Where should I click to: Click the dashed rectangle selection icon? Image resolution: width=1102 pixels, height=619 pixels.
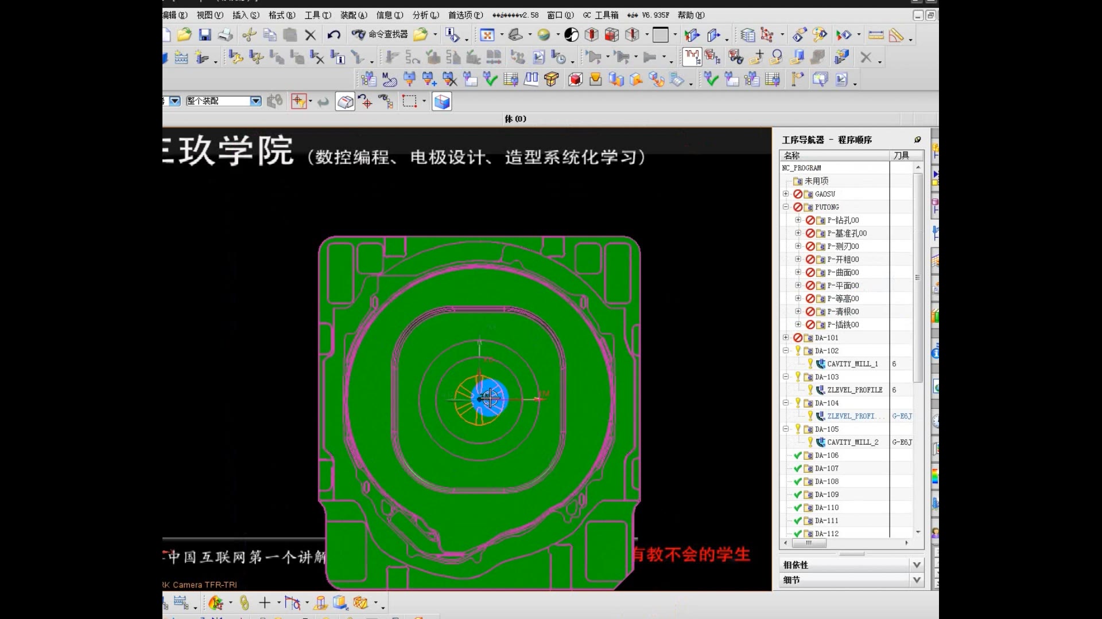point(409,101)
